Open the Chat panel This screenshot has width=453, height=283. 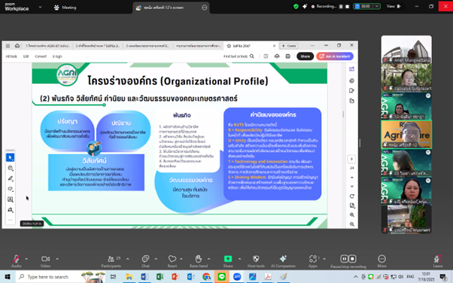145,260
